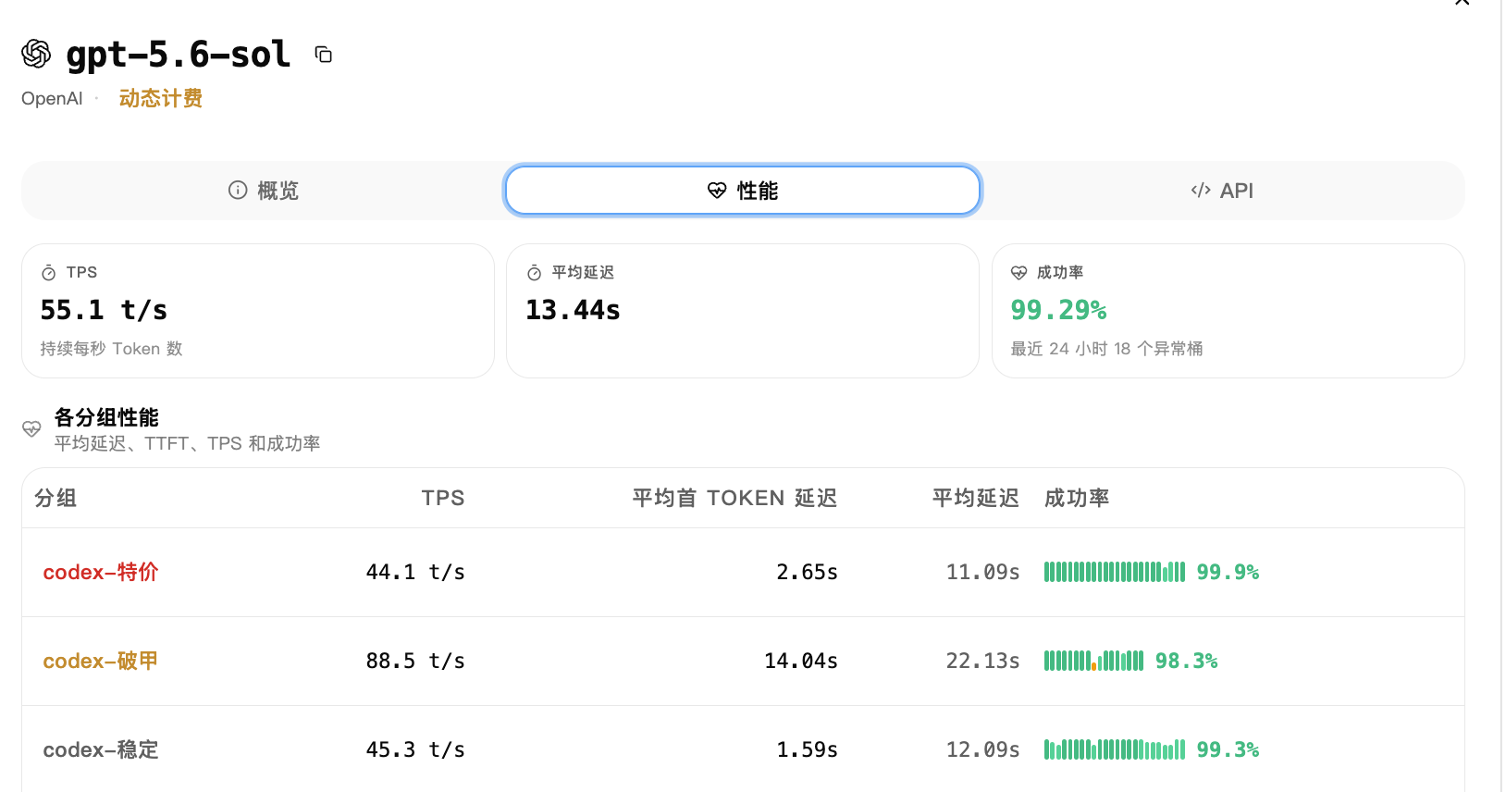The image size is (1506, 792).
Task: Click the 各分组性能 section heading
Action: click(x=106, y=417)
